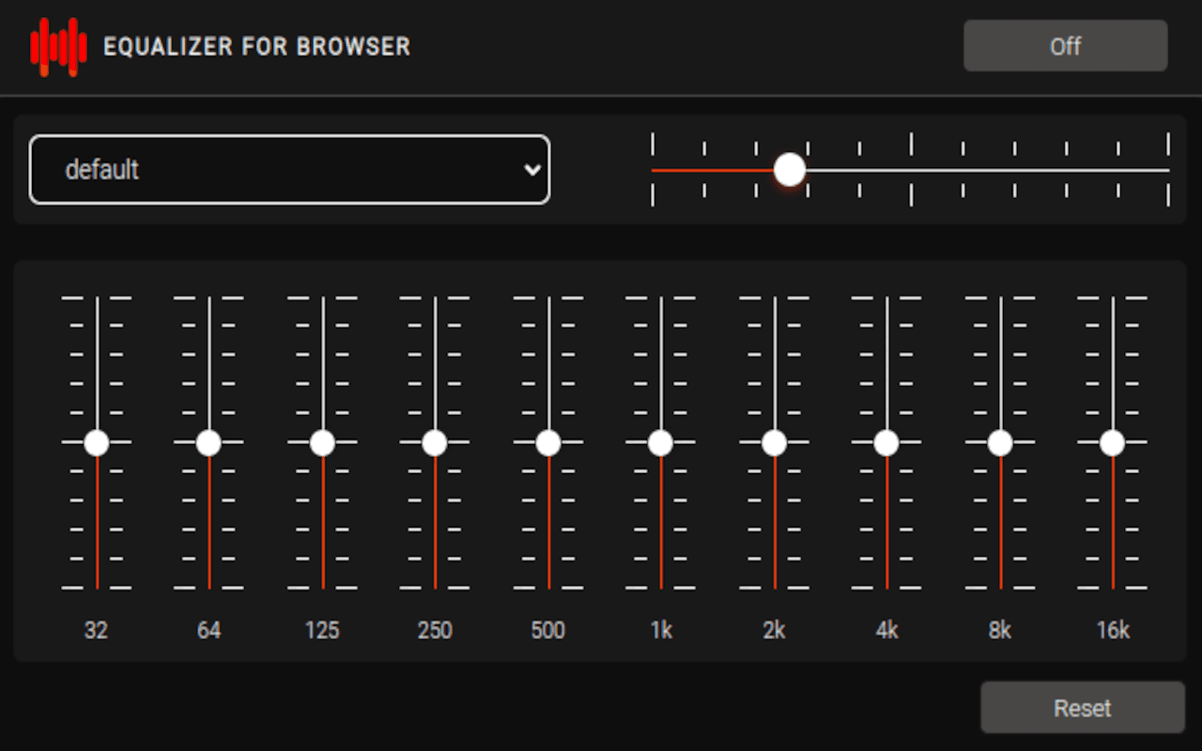The width and height of the screenshot is (1202, 751).
Task: Click the Equalizer for Browser title text
Action: click(x=257, y=46)
